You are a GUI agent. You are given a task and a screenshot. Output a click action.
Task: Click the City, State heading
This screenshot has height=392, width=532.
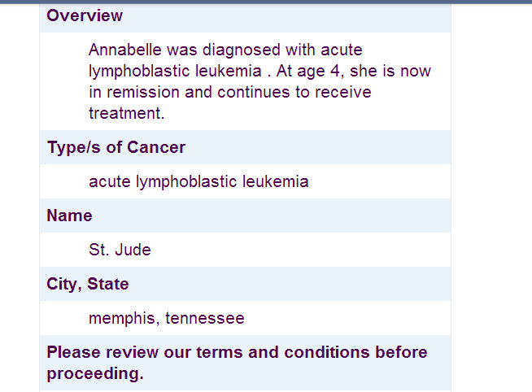click(x=88, y=284)
